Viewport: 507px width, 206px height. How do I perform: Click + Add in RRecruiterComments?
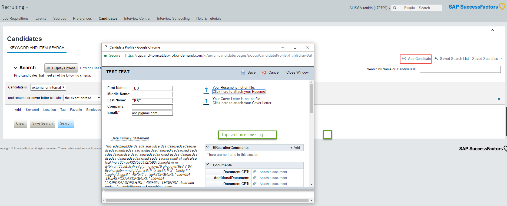[295, 147]
